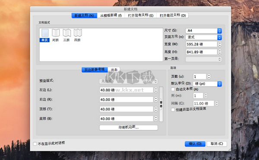Click the 取消 (C) button
The image size is (259, 160).
tap(217, 144)
